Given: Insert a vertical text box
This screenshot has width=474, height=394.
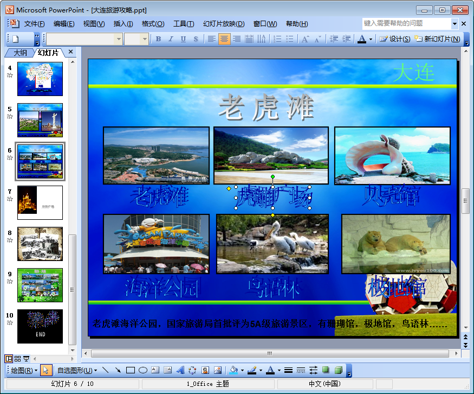Looking at the screenshot, I should pos(167,370).
